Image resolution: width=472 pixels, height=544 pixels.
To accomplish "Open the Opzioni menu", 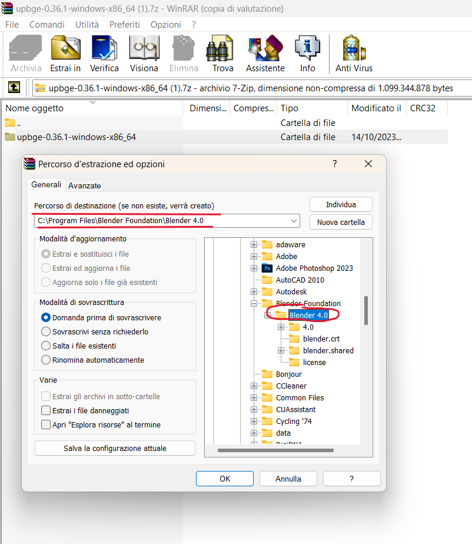I will point(166,25).
